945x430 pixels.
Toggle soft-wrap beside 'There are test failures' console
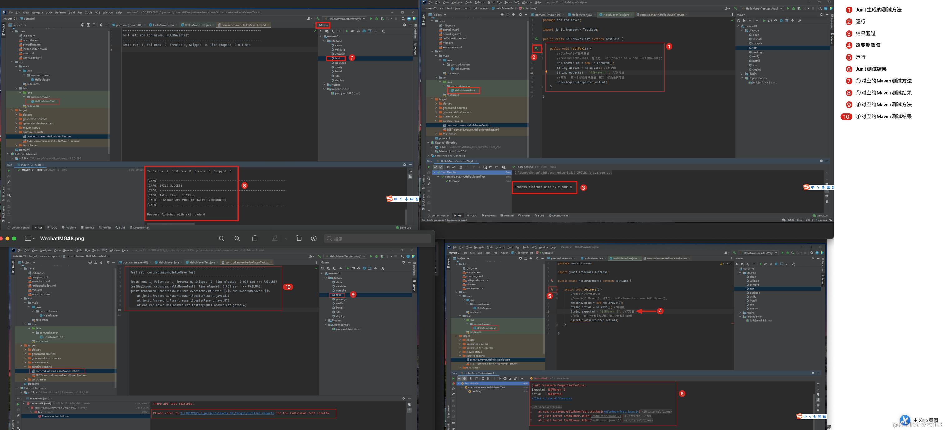click(409, 405)
